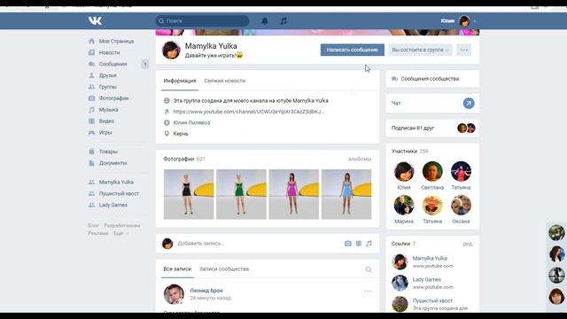Image resolution: width=567 pixels, height=319 pixels.
Task: Open the notifications bell icon
Action: coord(265,21)
